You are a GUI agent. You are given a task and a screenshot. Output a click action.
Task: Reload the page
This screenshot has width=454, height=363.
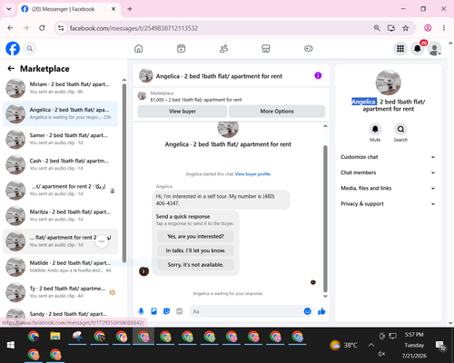42,28
